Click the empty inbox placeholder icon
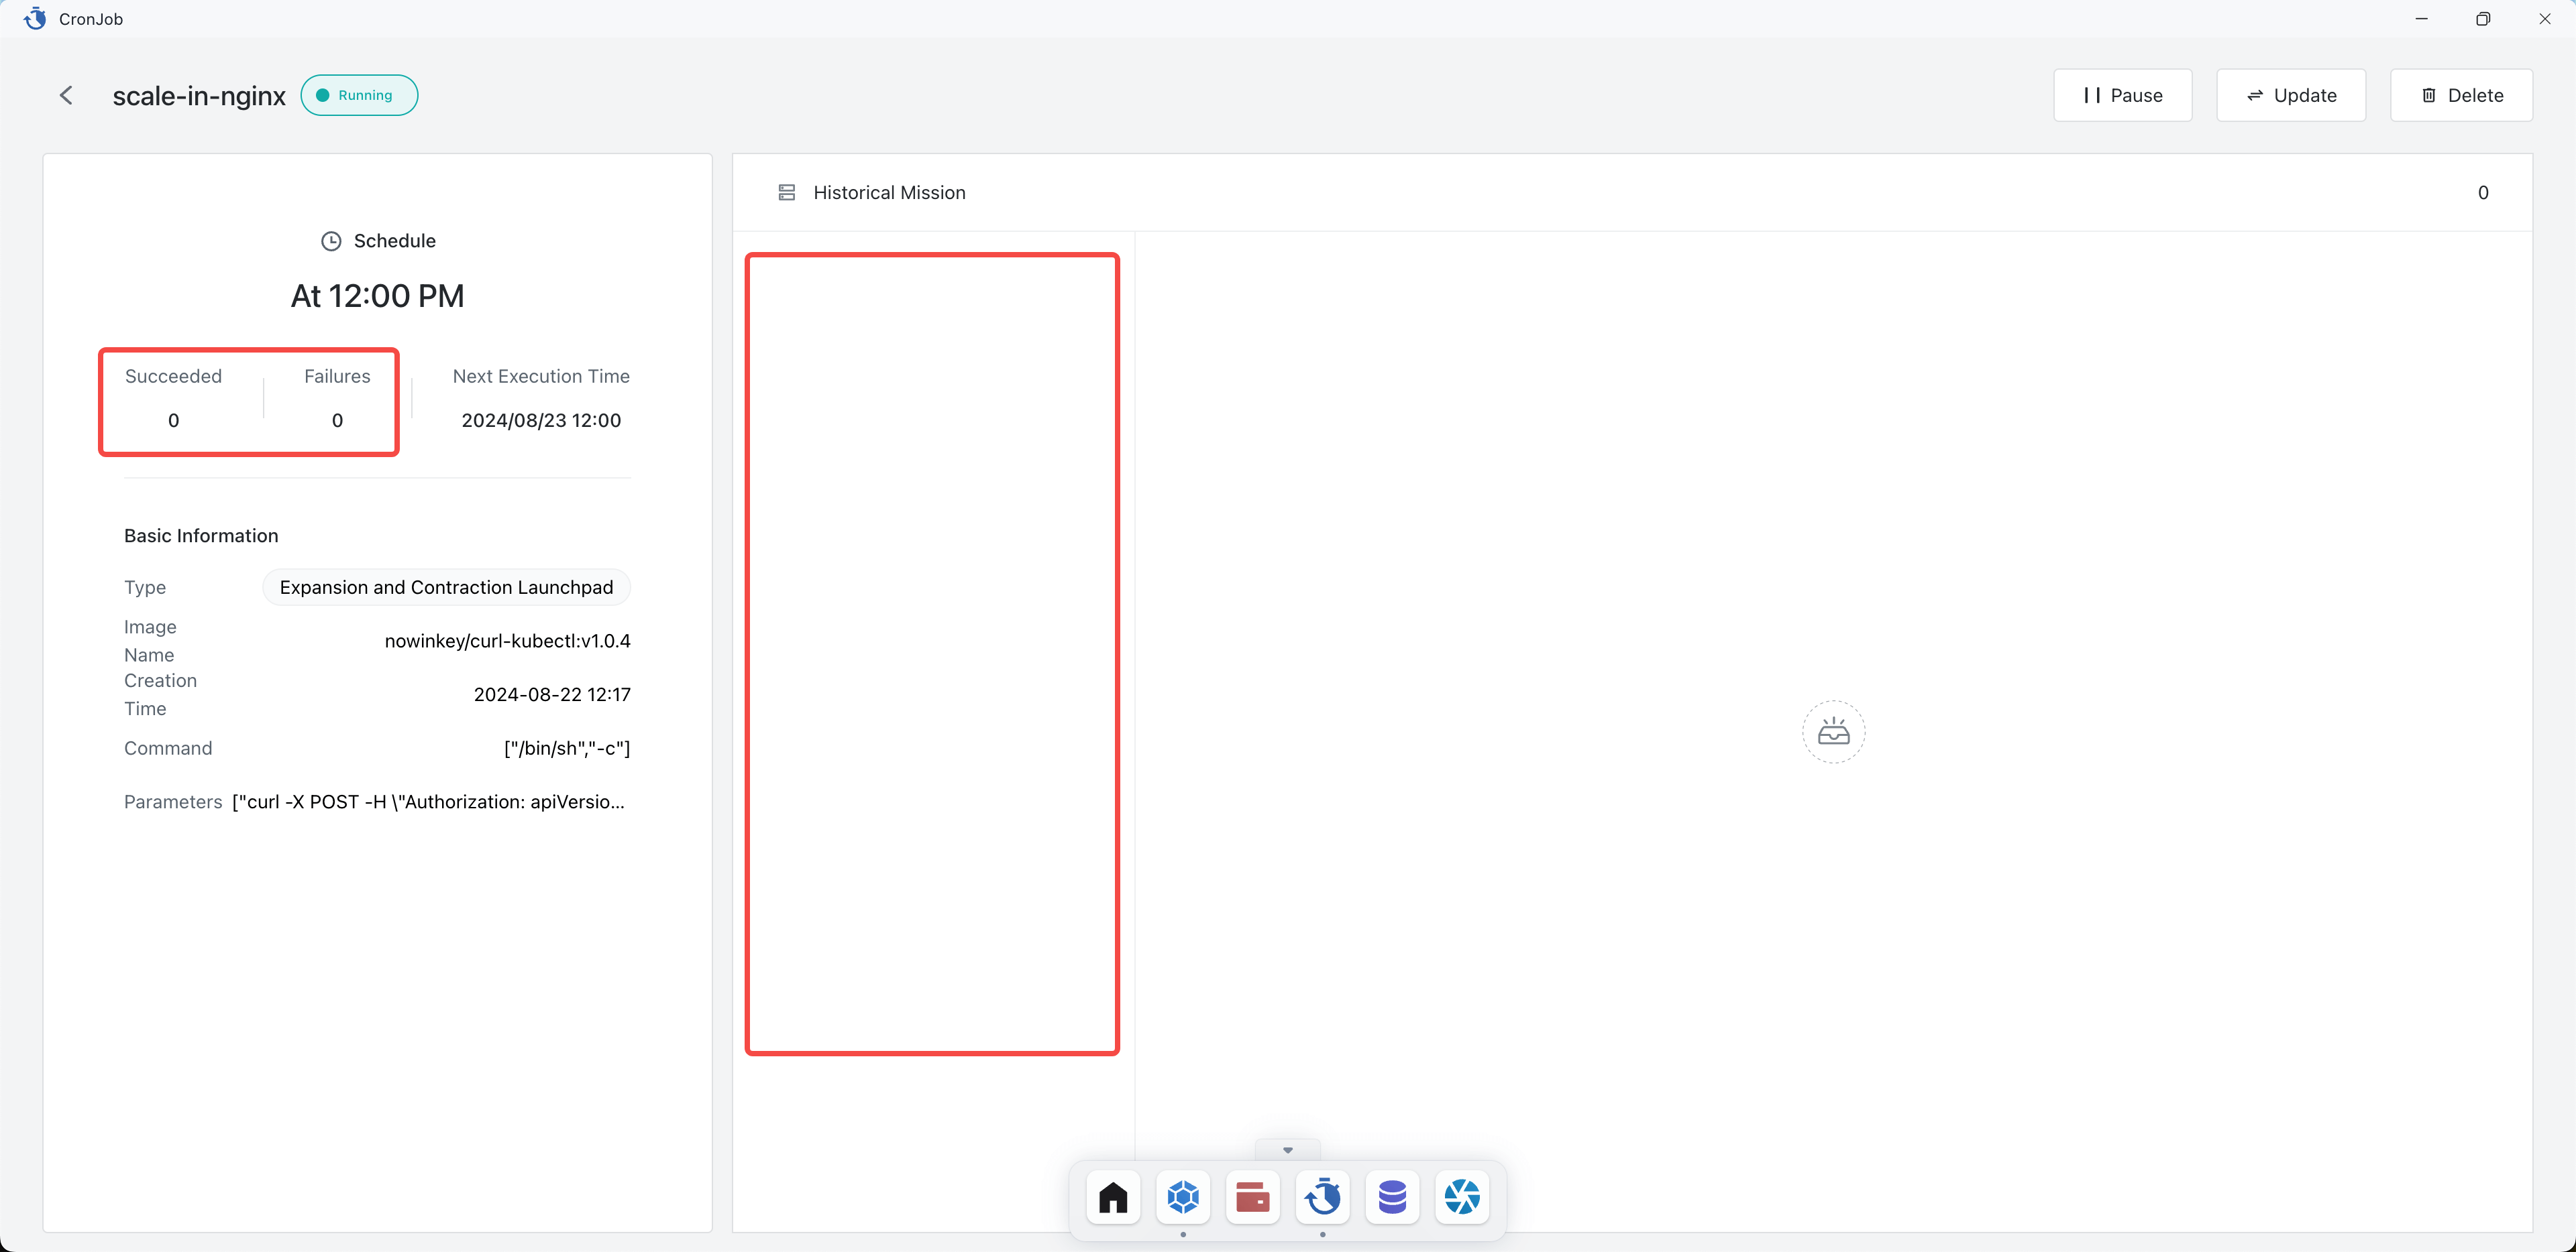Viewport: 2576px width, 1252px height. coord(1833,733)
